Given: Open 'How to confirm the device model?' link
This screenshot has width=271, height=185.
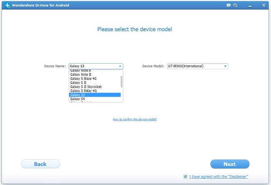Looking at the screenshot, I should pos(135,120).
